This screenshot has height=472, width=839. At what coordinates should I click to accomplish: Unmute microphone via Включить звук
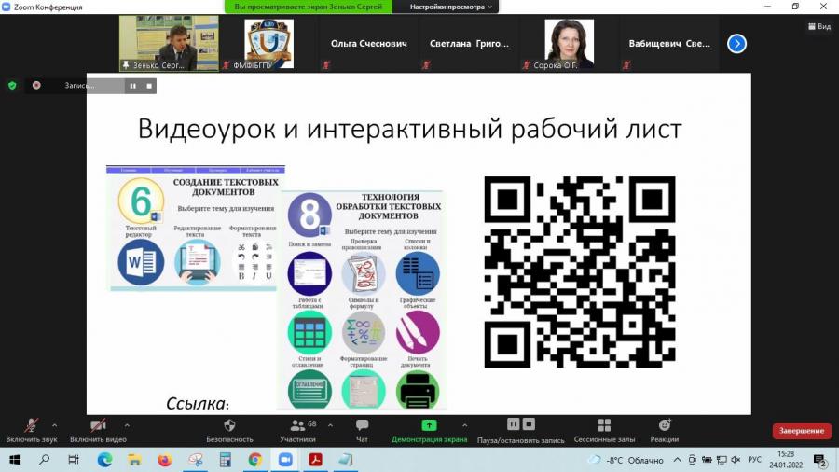[x=31, y=430]
